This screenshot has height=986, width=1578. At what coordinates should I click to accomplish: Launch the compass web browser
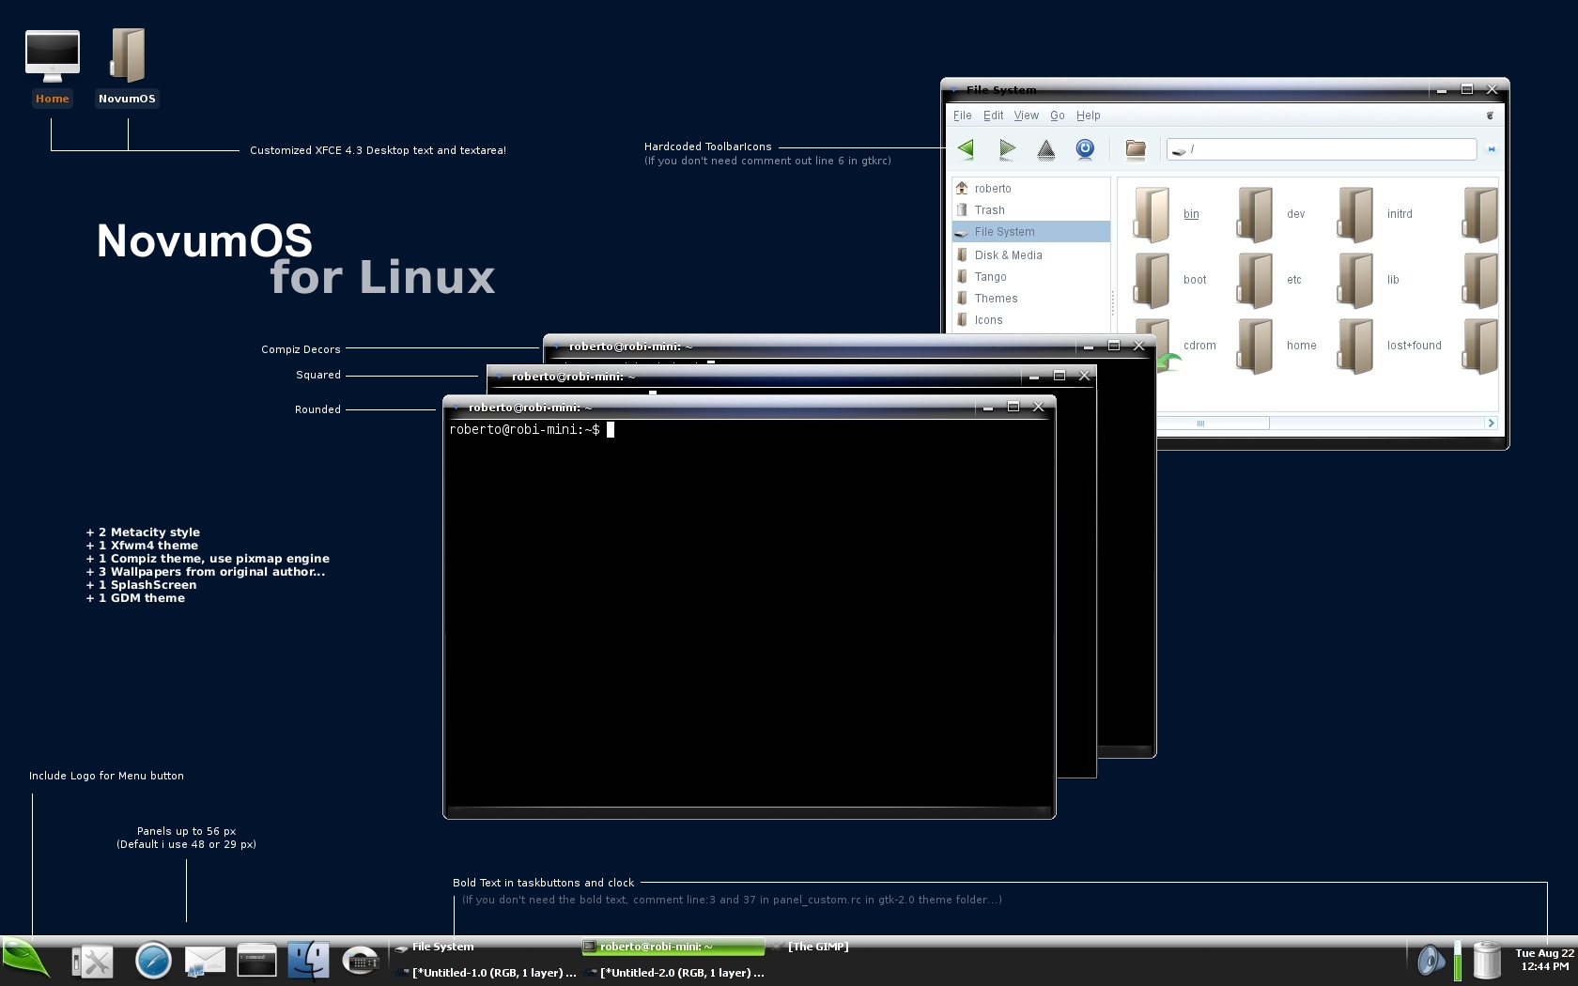[153, 962]
